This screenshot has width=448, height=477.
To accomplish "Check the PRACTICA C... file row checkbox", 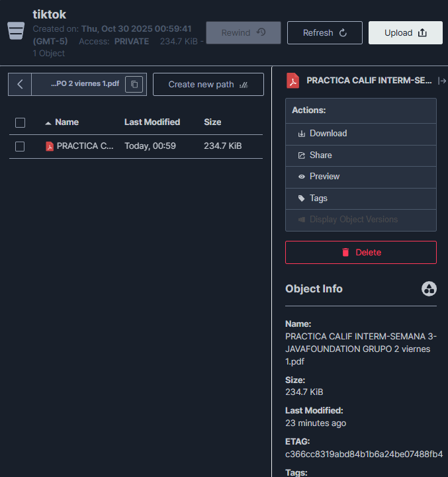I will pos(20,146).
